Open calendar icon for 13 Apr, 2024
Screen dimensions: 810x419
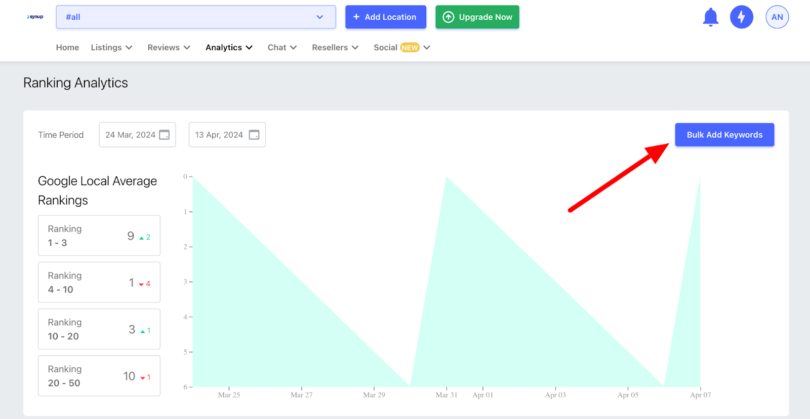coord(254,135)
